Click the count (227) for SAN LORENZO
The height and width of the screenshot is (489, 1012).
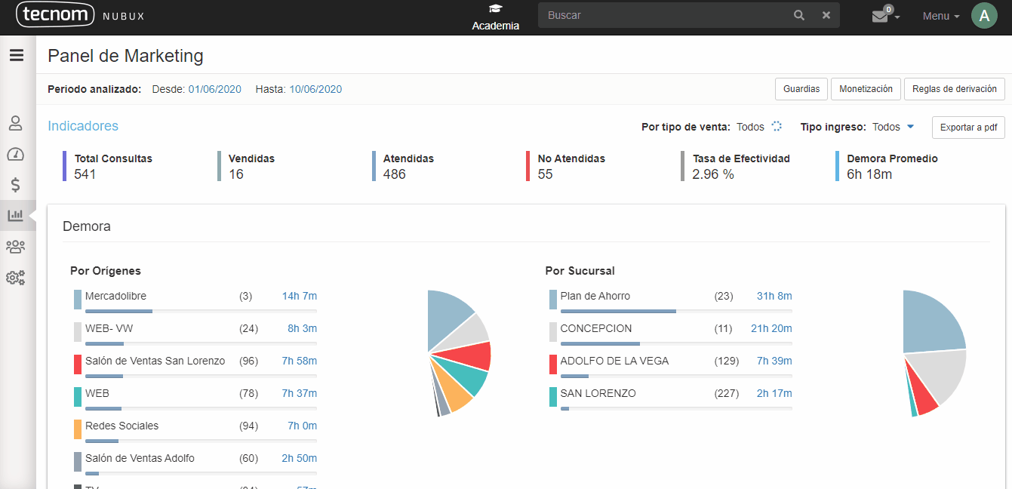[727, 393]
